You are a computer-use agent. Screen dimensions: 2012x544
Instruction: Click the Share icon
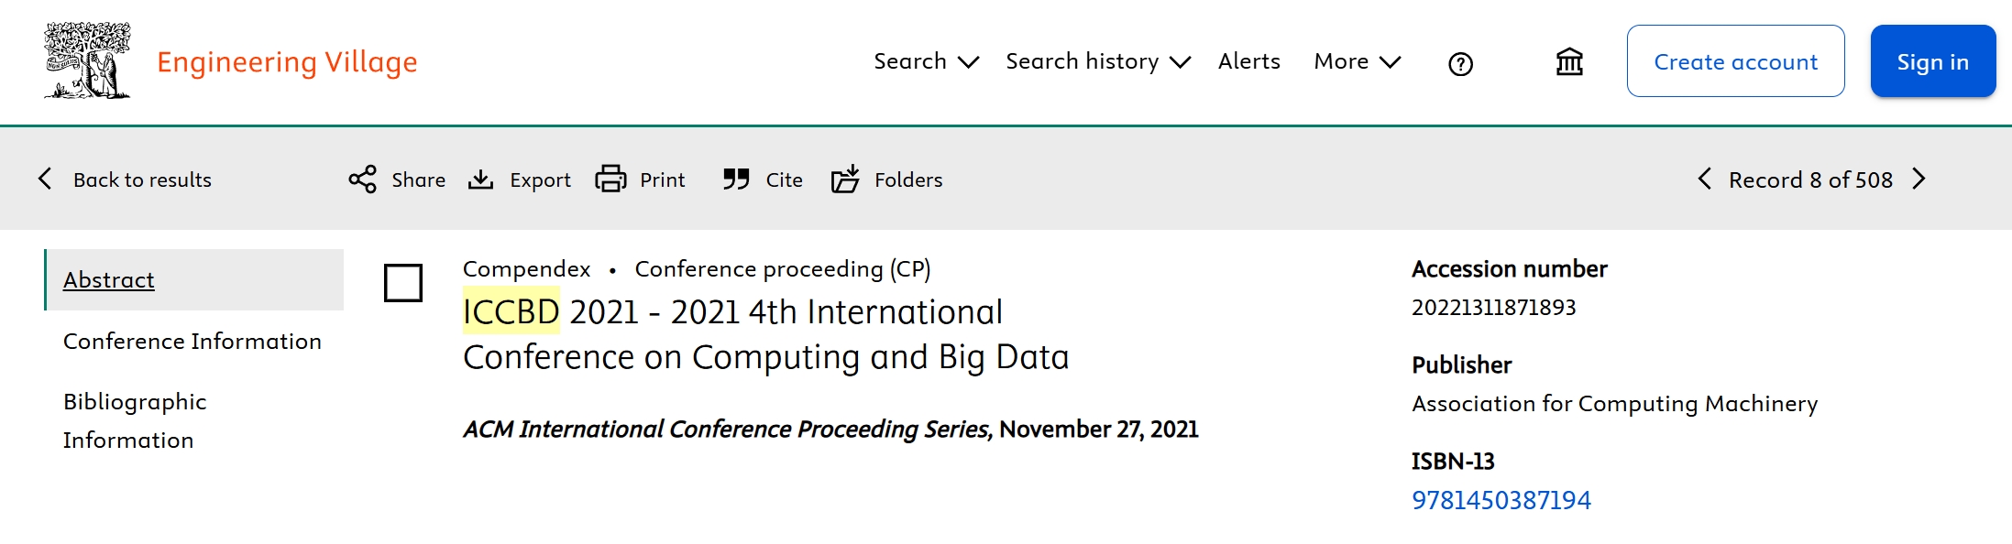click(363, 180)
